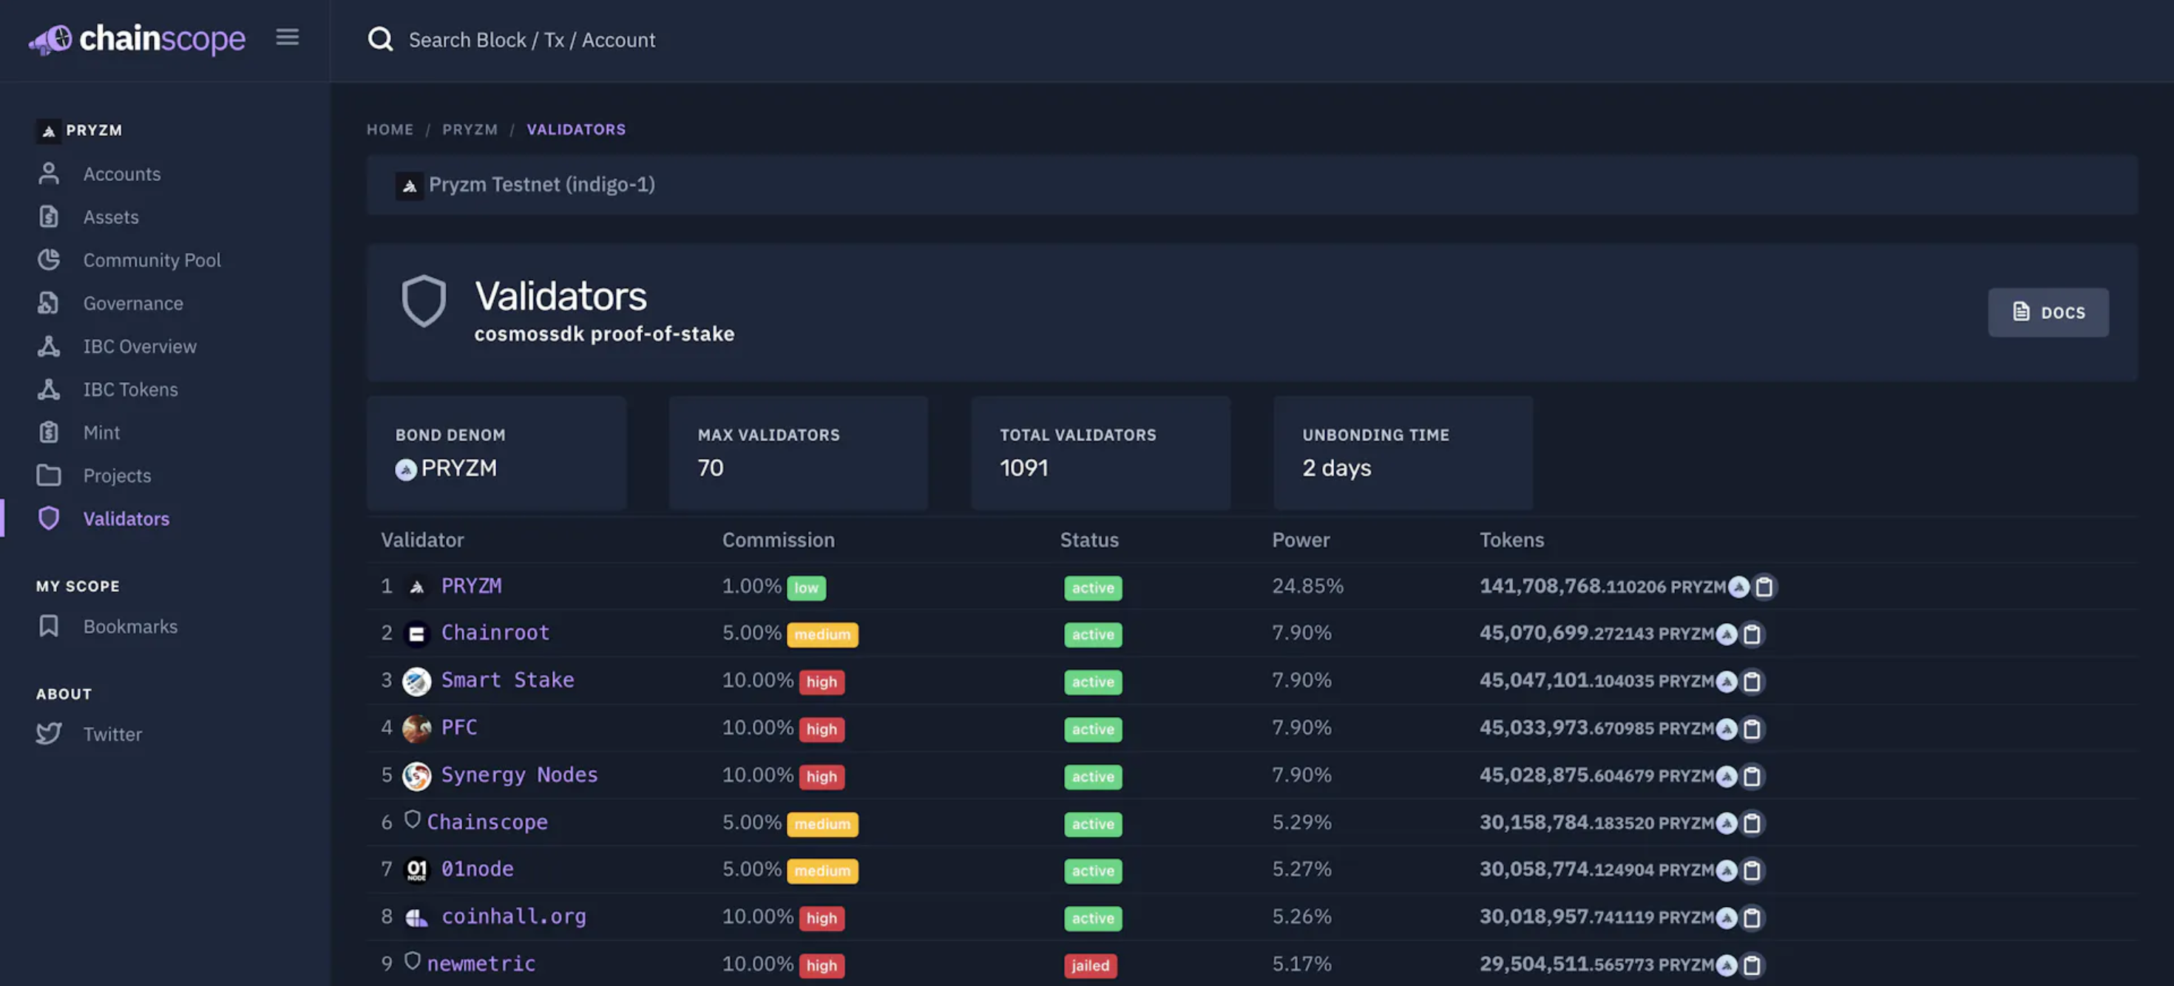Image resolution: width=2174 pixels, height=986 pixels.
Task: Click the Synergy Nodes avatar icon
Action: pyautogui.click(x=416, y=775)
